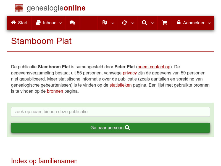The width and height of the screenshot is (221, 166).
Task: Click the genealogieonline tree logo
Action: (19, 8)
